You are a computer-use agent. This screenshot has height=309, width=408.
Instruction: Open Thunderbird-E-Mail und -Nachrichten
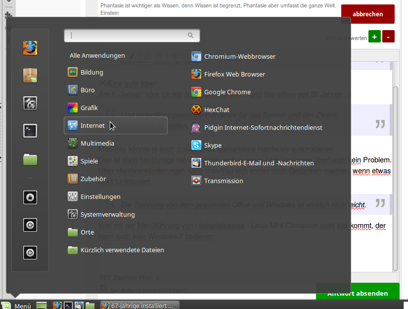click(x=252, y=163)
